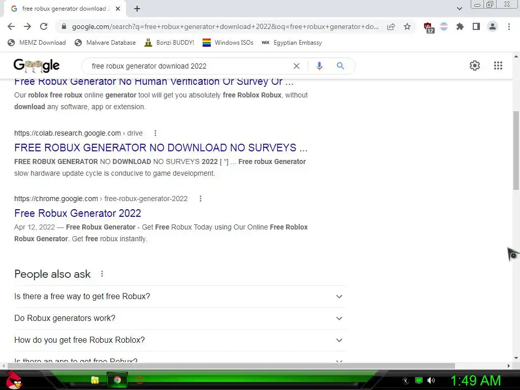Screen dimensions: 520x390
Task: Open the Free Robux Generator 2022 result
Action: 78,213
